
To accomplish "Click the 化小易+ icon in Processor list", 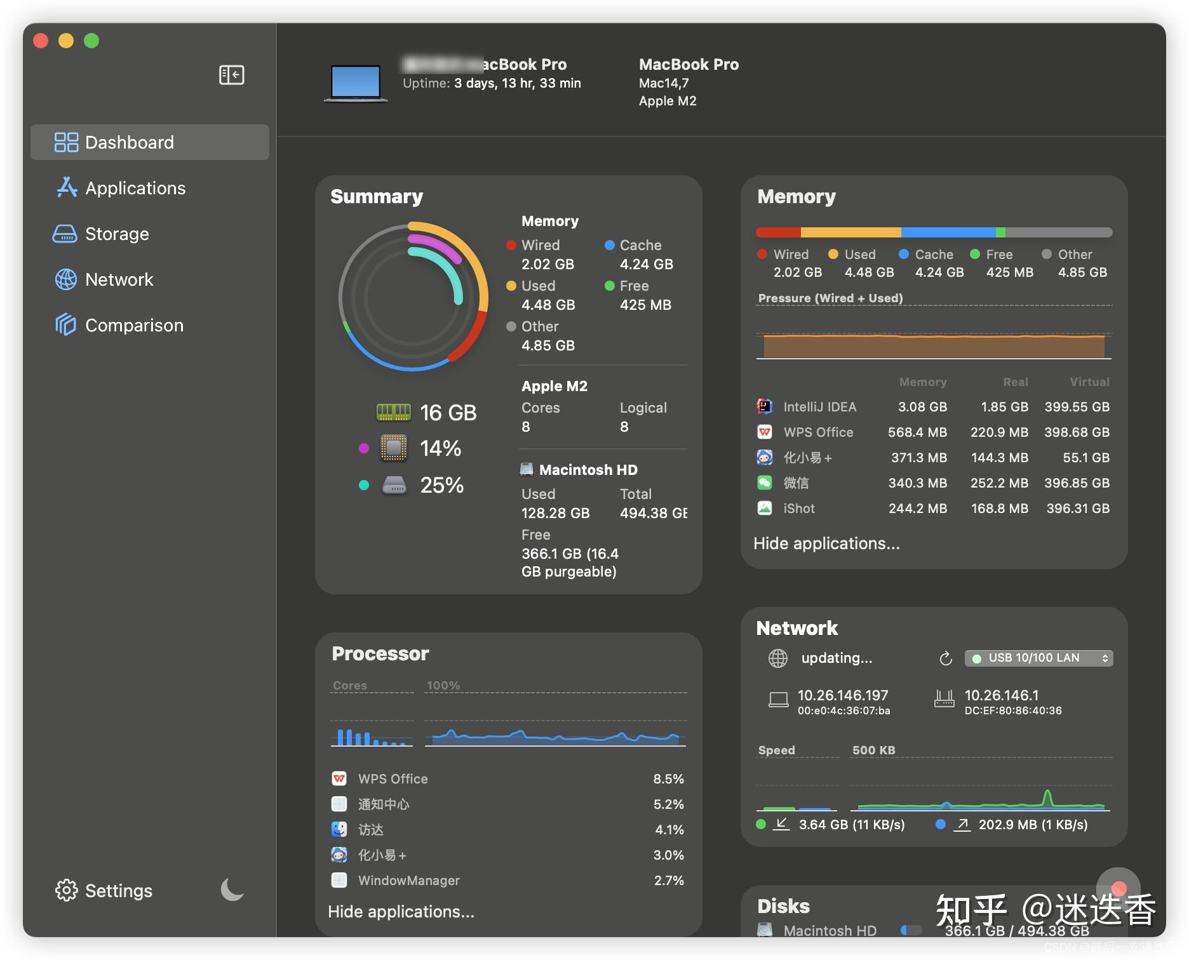I will (x=339, y=855).
